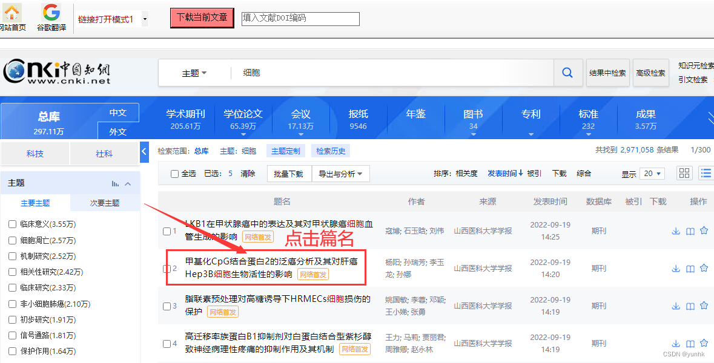Expand the 导出与分析 dropdown

(340, 174)
